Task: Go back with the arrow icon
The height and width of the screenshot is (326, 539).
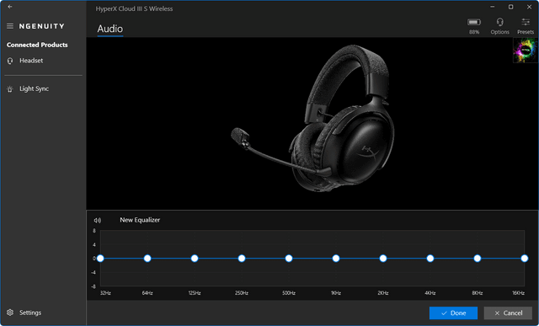Action: tap(10, 7)
